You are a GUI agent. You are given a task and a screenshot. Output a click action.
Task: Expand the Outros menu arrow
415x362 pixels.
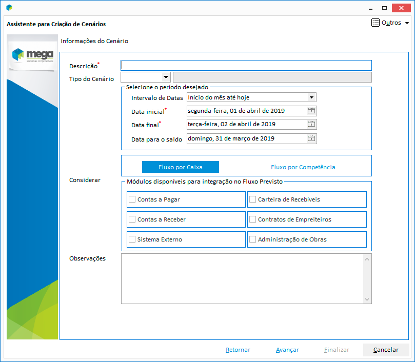coord(407,23)
